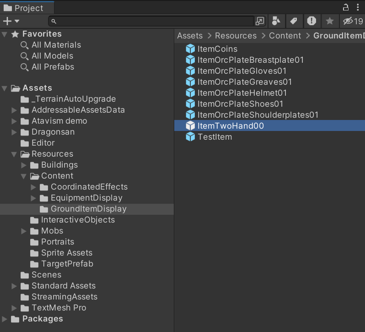Expand the Mobs folder arrow
This screenshot has width=365, height=332.
pyautogui.click(x=24, y=231)
